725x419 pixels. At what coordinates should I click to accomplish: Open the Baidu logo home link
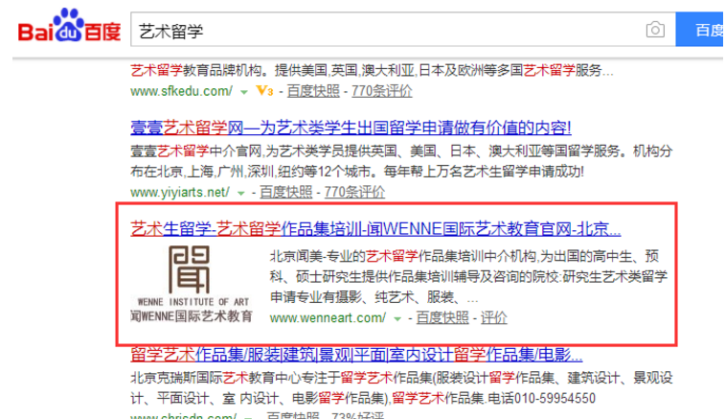coord(69,26)
